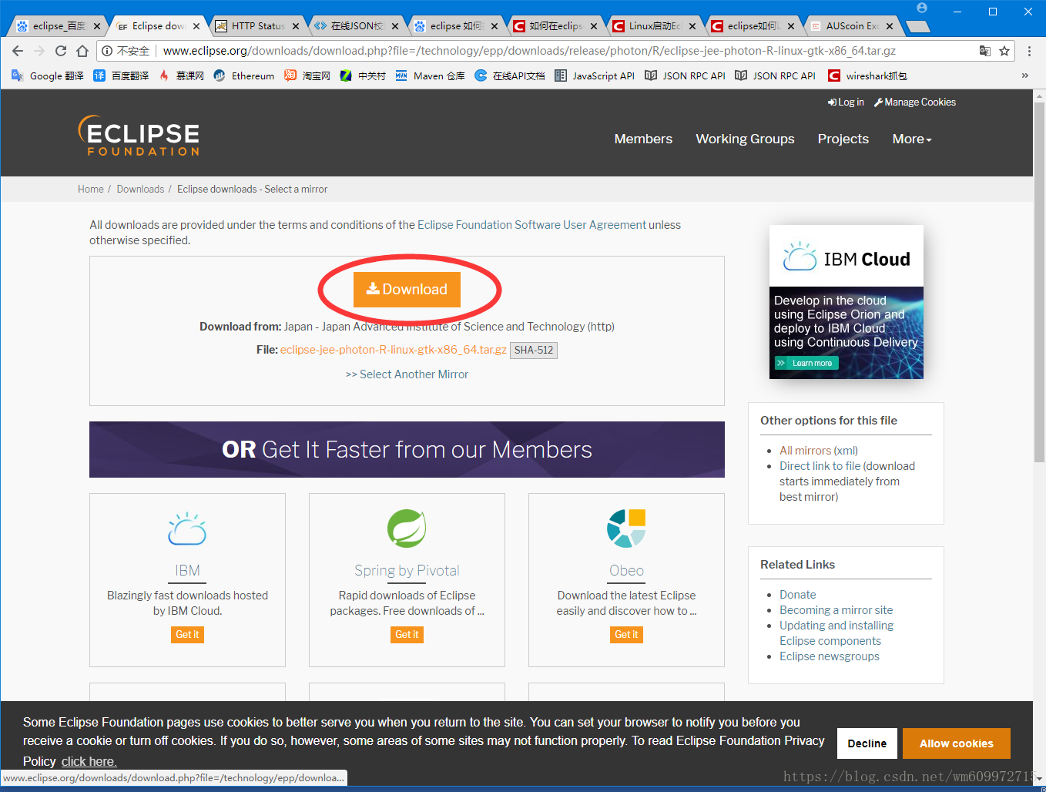Viewport: 1046px width, 792px height.
Task: Expand the More menu in Eclipse navigation
Action: pos(911,139)
